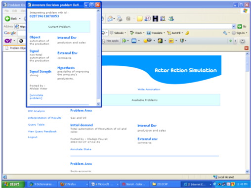The image size is (251, 188).
Task: Open the File menu
Action: coord(6,11)
